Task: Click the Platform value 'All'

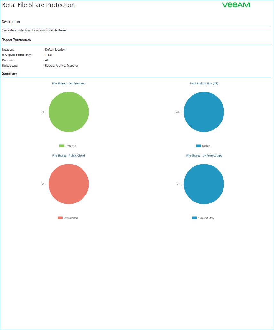Action: [47, 60]
